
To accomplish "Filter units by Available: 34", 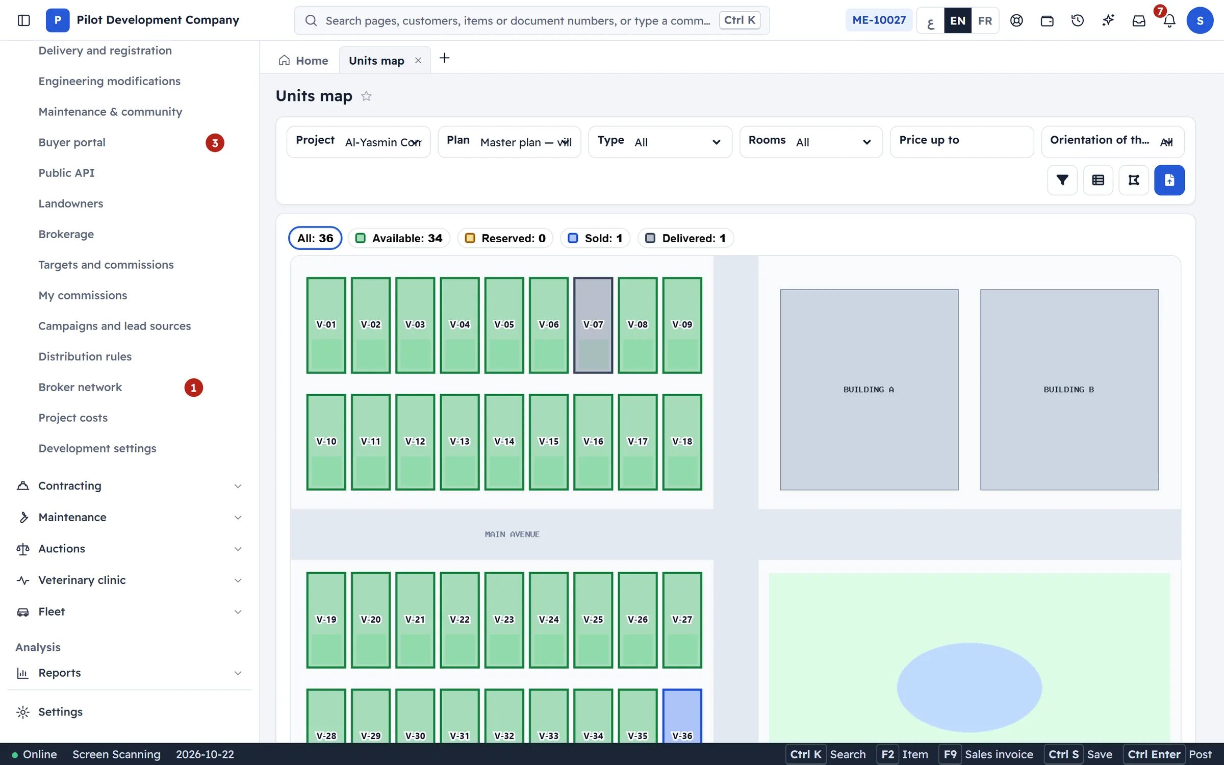I will pos(399,238).
